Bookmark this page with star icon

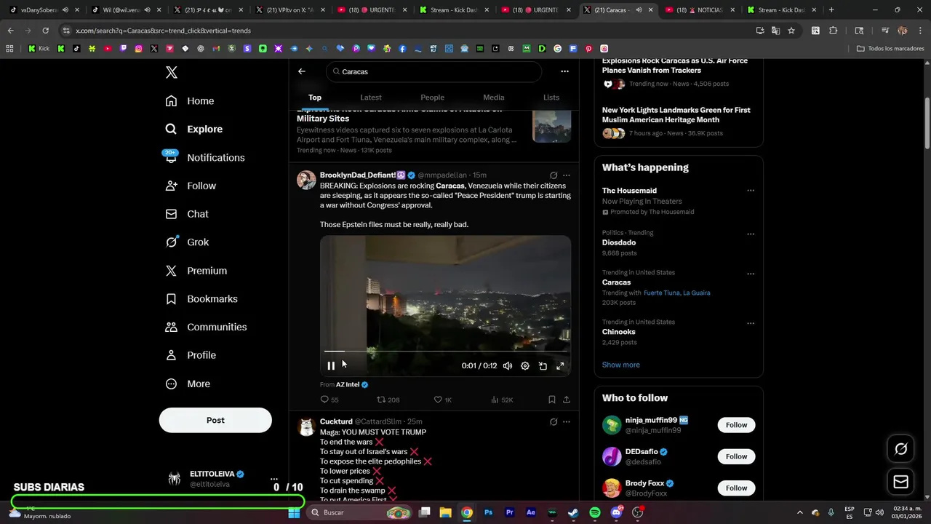click(791, 31)
